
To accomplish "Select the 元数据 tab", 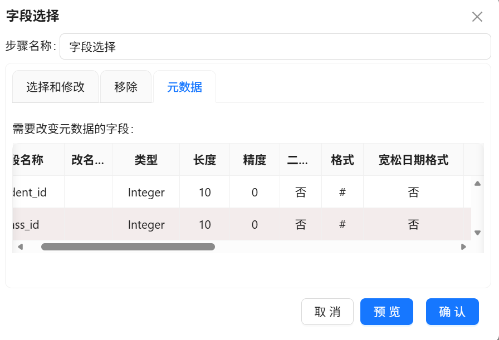I will click(x=184, y=87).
